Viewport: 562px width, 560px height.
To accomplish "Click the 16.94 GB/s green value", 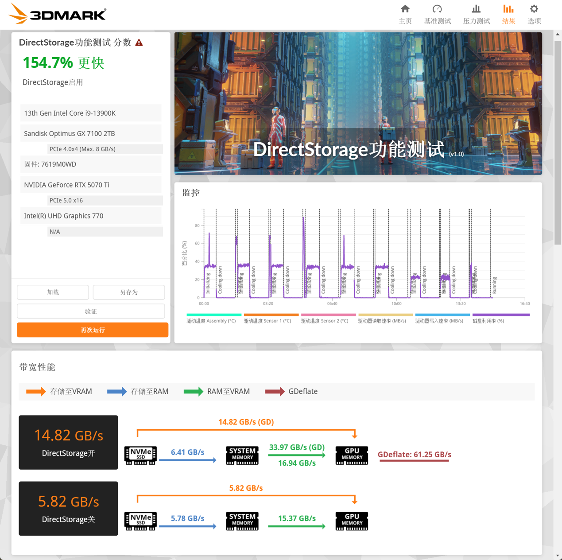I will tap(297, 463).
